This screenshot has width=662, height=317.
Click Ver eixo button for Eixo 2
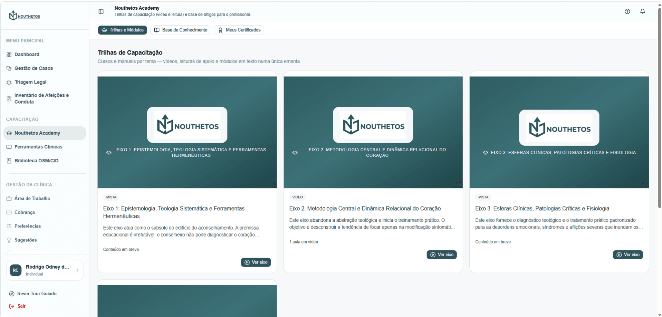pyautogui.click(x=442, y=254)
